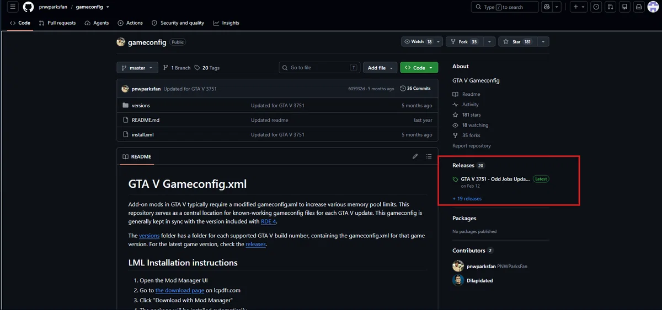Image resolution: width=662 pixels, height=310 pixels.
Task: Open the Packages heading link
Action: click(465, 218)
